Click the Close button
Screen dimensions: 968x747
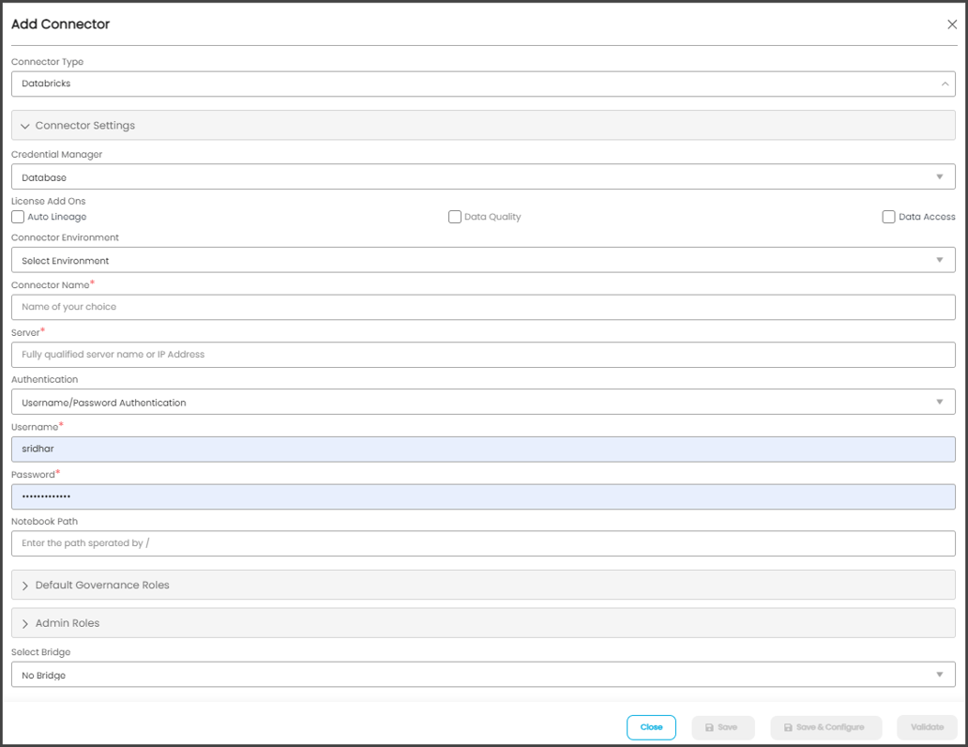coord(651,727)
